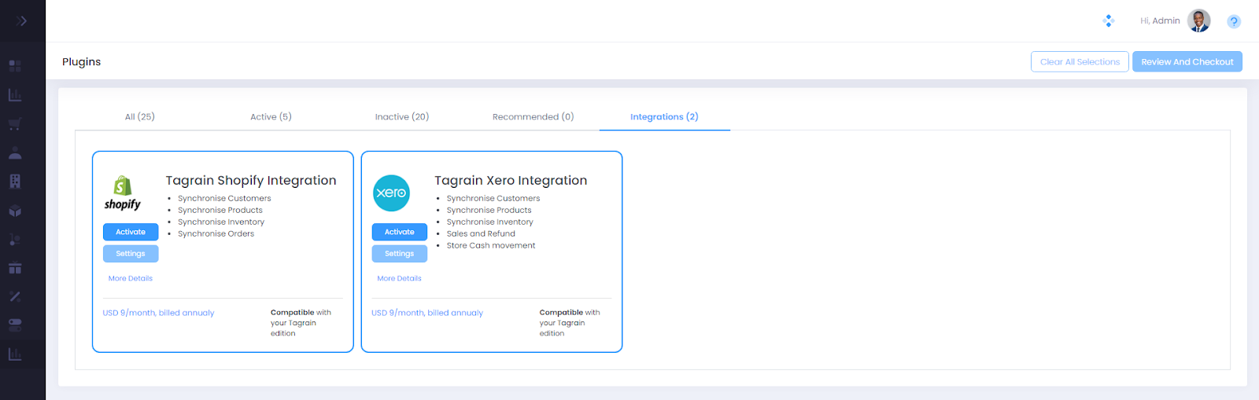Click Clear All Selections button
Screen dimensions: 1259x400
(1080, 62)
